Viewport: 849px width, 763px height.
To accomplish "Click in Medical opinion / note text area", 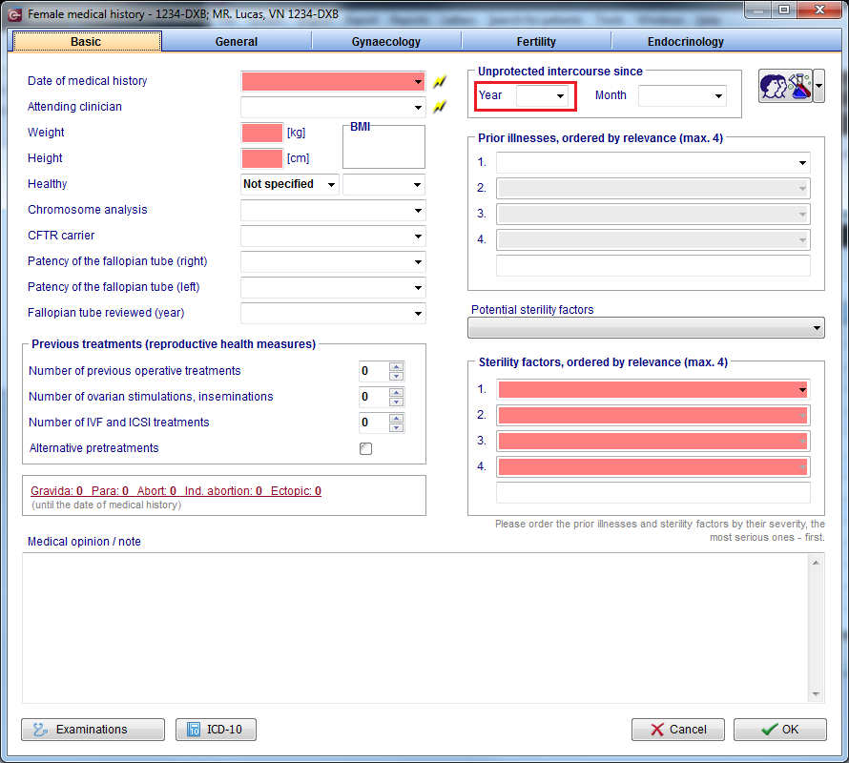I will [415, 629].
